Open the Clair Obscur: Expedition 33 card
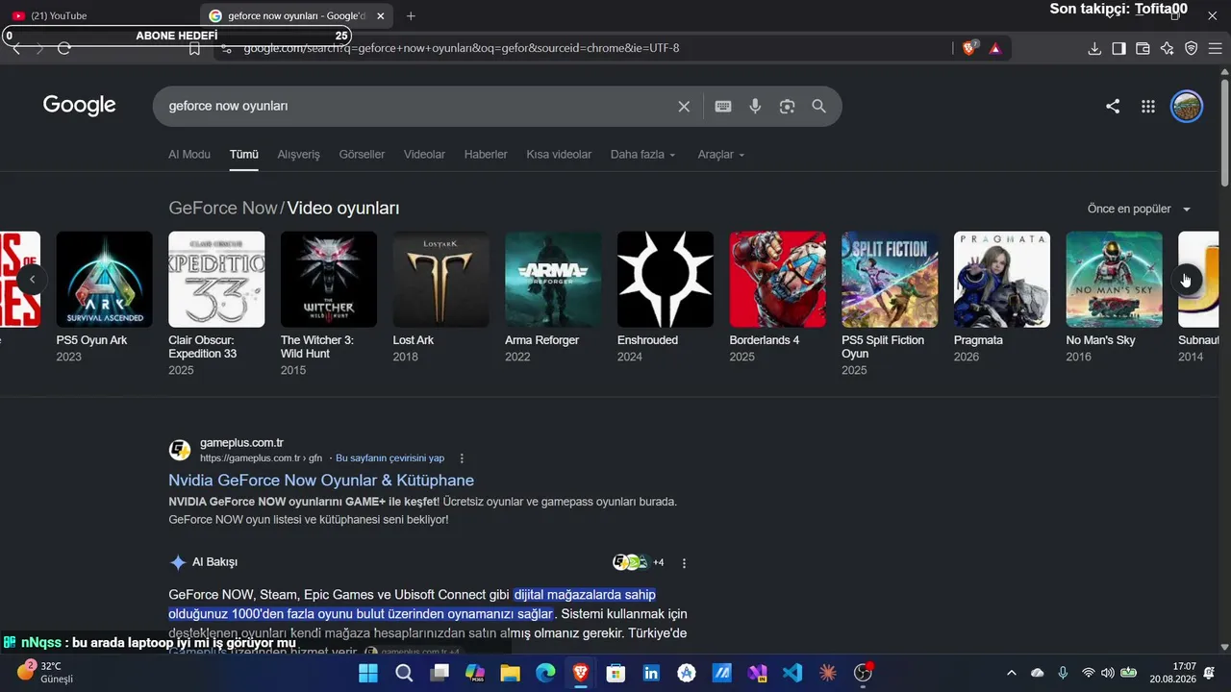The image size is (1231, 692). click(216, 305)
